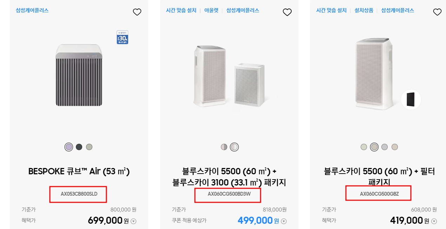Click model number AX053CB800SLD
Screen dimensions: 446x229
[78, 194]
